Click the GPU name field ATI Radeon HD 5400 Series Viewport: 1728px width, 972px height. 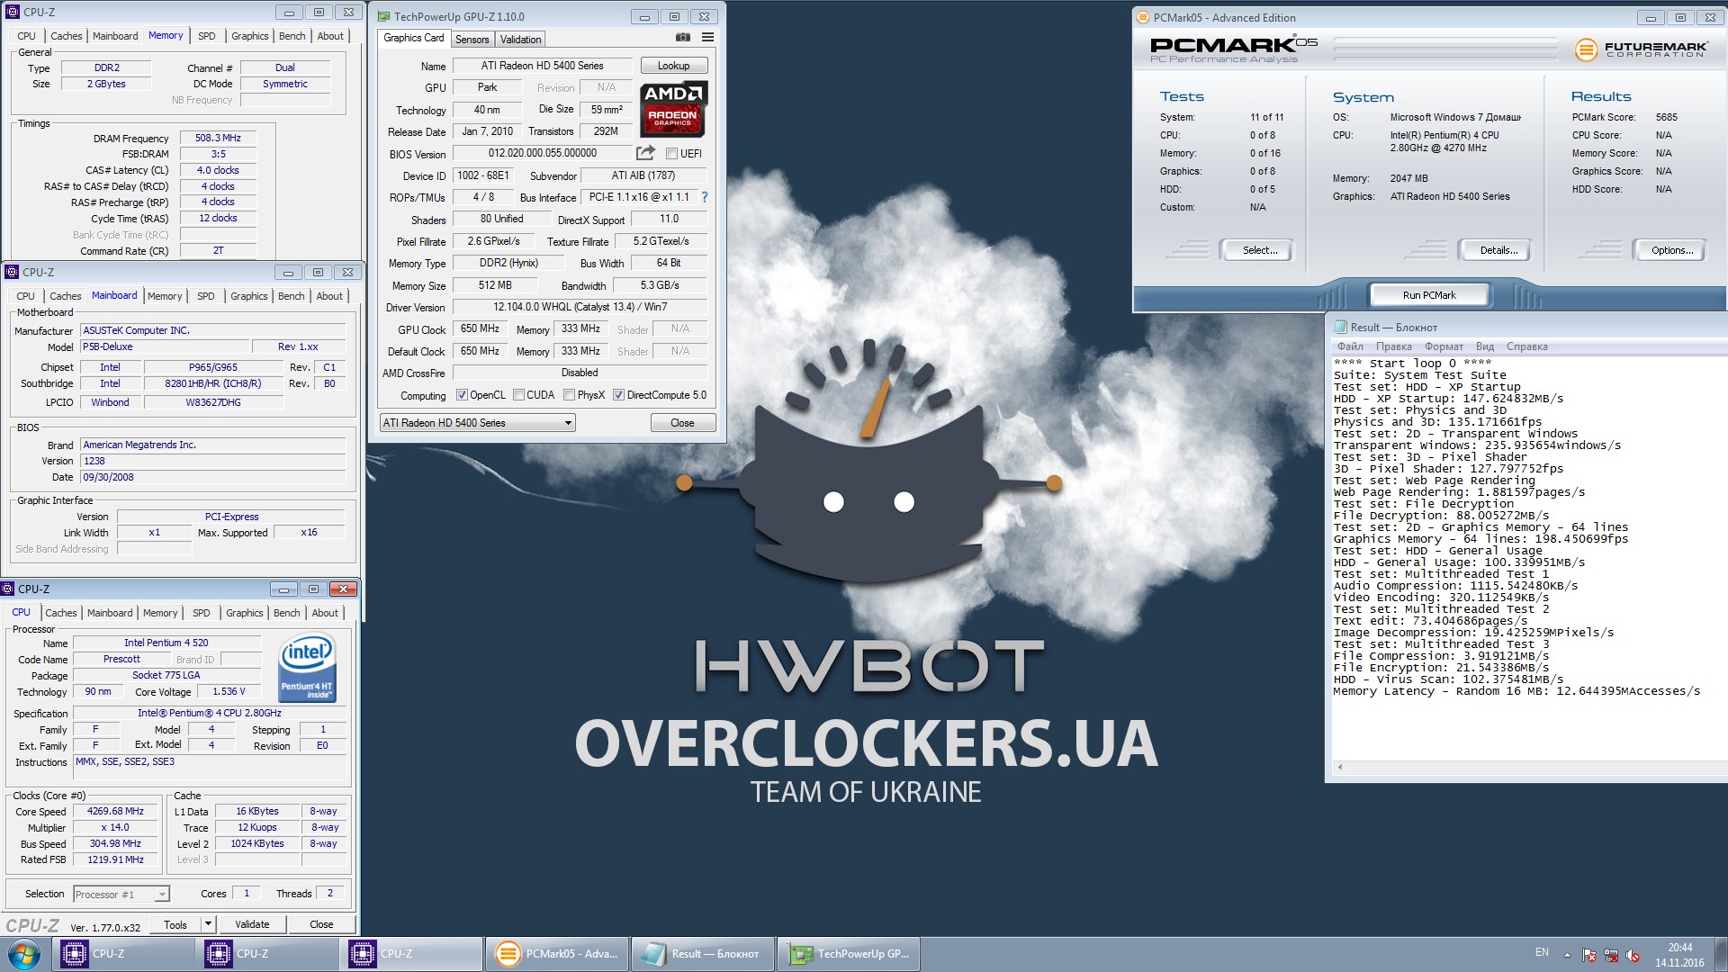542,66
